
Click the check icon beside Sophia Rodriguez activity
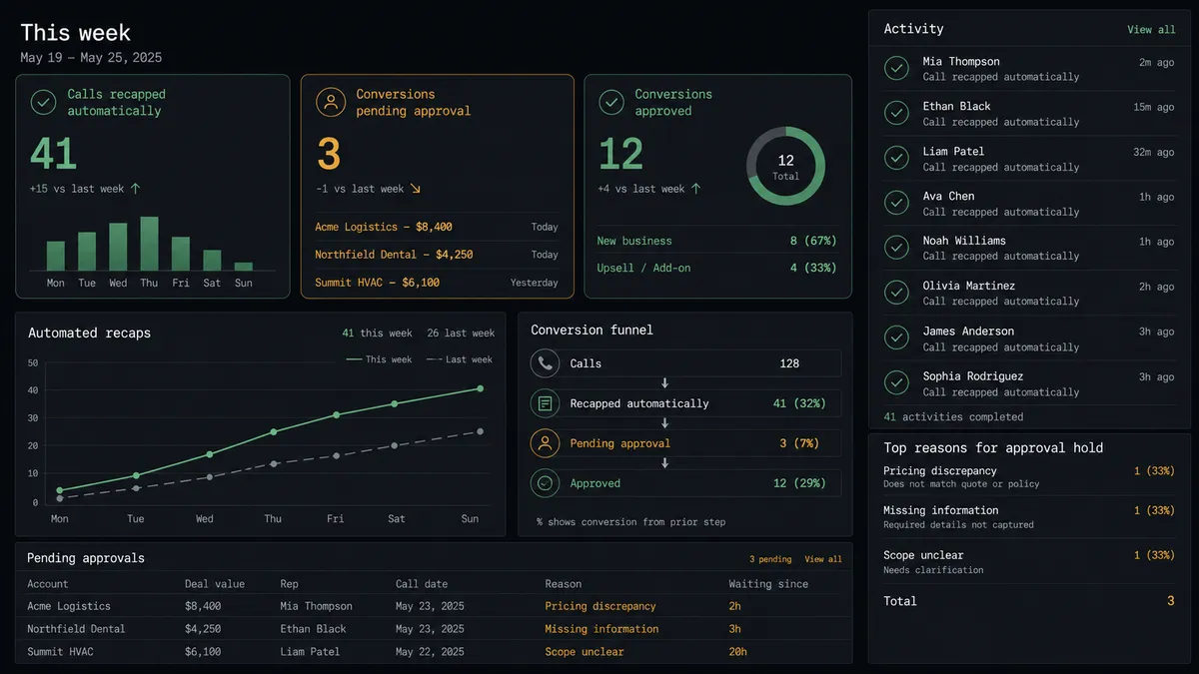pos(896,383)
